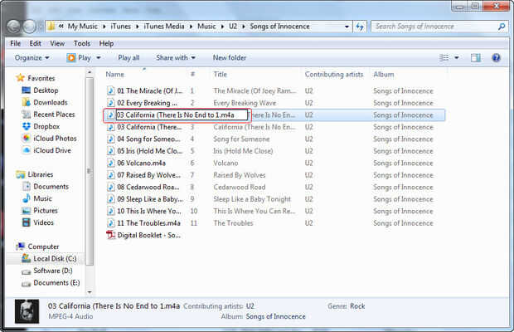
Task: Select Software (D:) drive
Action: coord(52,271)
